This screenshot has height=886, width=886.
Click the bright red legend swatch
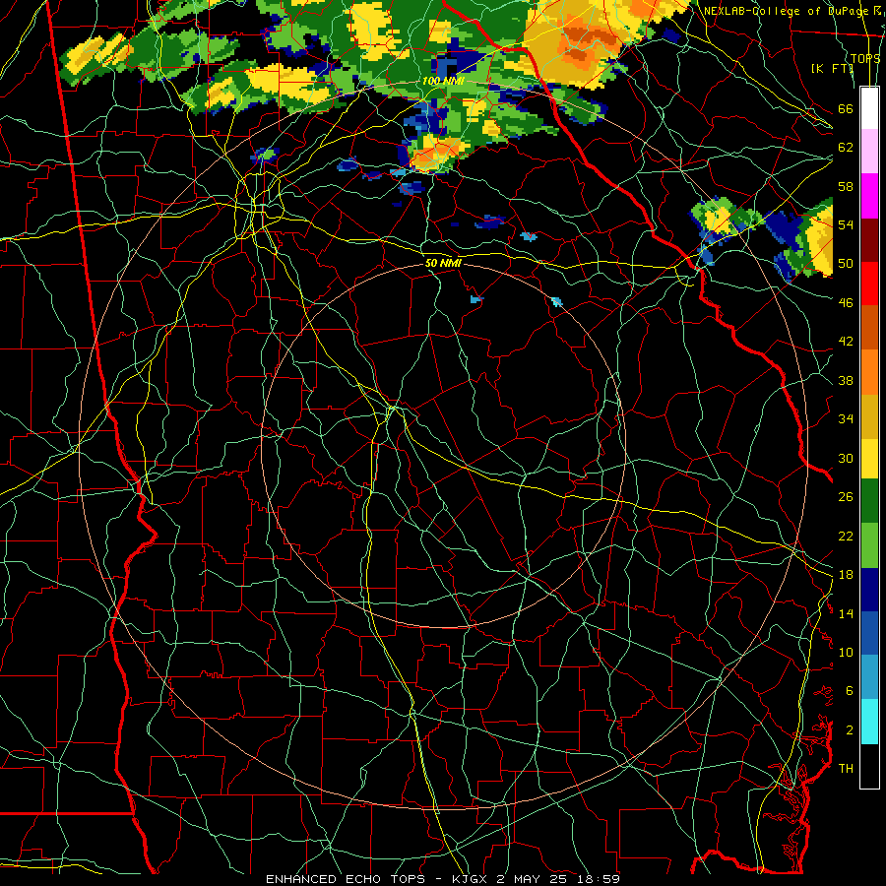[x=869, y=284]
